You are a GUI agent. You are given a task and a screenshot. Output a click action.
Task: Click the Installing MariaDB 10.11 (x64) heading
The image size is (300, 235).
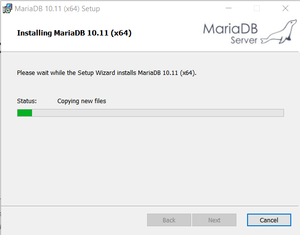click(x=74, y=33)
